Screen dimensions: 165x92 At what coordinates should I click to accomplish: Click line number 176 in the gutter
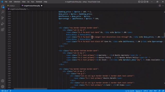pyautogui.click(x=9, y=51)
